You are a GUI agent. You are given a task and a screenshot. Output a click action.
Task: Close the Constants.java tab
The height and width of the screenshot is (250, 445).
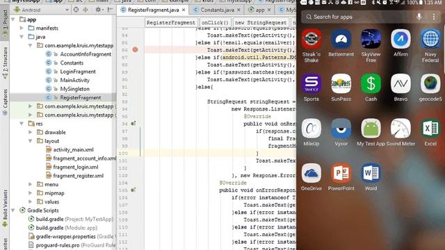pyautogui.click(x=238, y=10)
